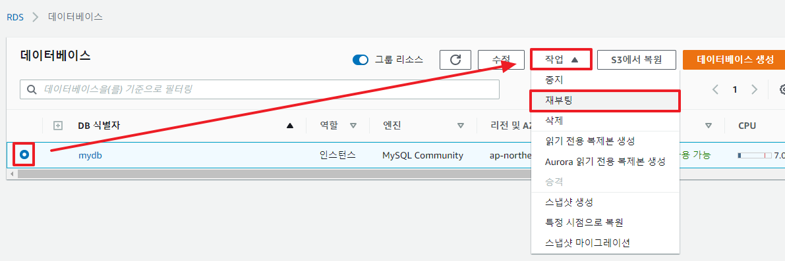Click the CPU usage bar for mydb
Image resolution: width=785 pixels, height=261 pixels.
755,155
